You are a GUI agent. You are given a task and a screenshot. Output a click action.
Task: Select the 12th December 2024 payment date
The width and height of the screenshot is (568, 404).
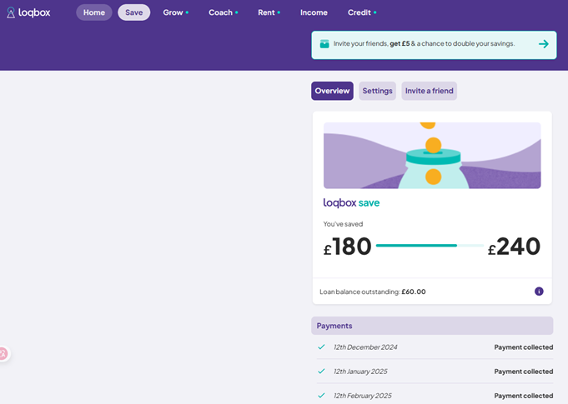pyautogui.click(x=365, y=347)
